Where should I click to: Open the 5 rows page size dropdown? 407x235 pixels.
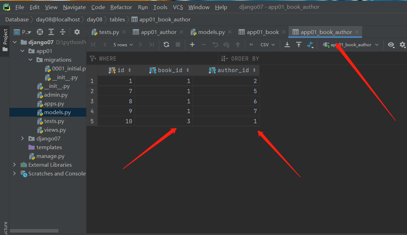pos(123,45)
